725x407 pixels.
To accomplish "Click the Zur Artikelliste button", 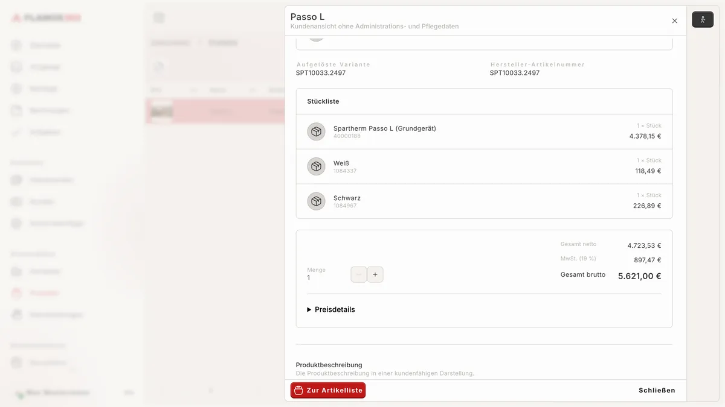I will point(328,390).
